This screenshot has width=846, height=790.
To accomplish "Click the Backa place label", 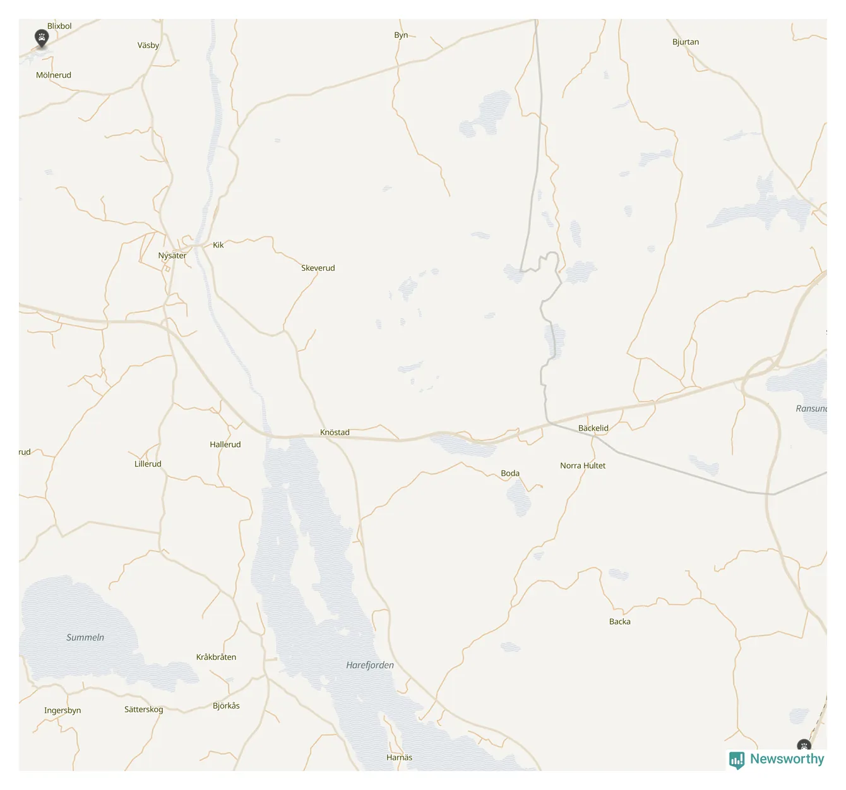I will pos(620,621).
